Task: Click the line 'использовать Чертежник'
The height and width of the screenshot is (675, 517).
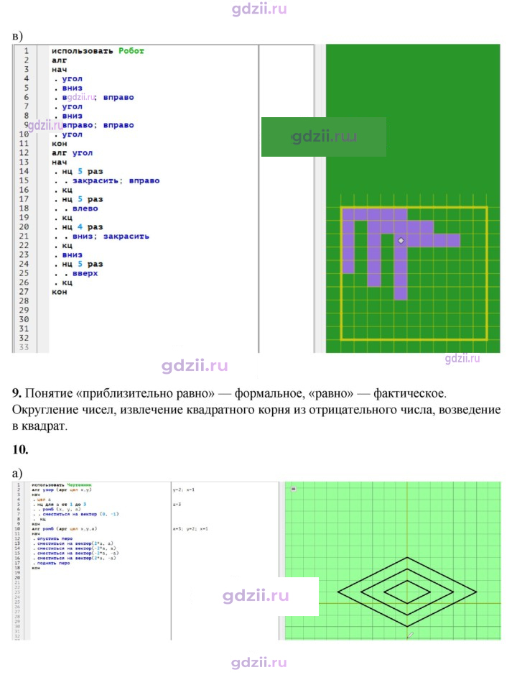Action: click(x=62, y=485)
